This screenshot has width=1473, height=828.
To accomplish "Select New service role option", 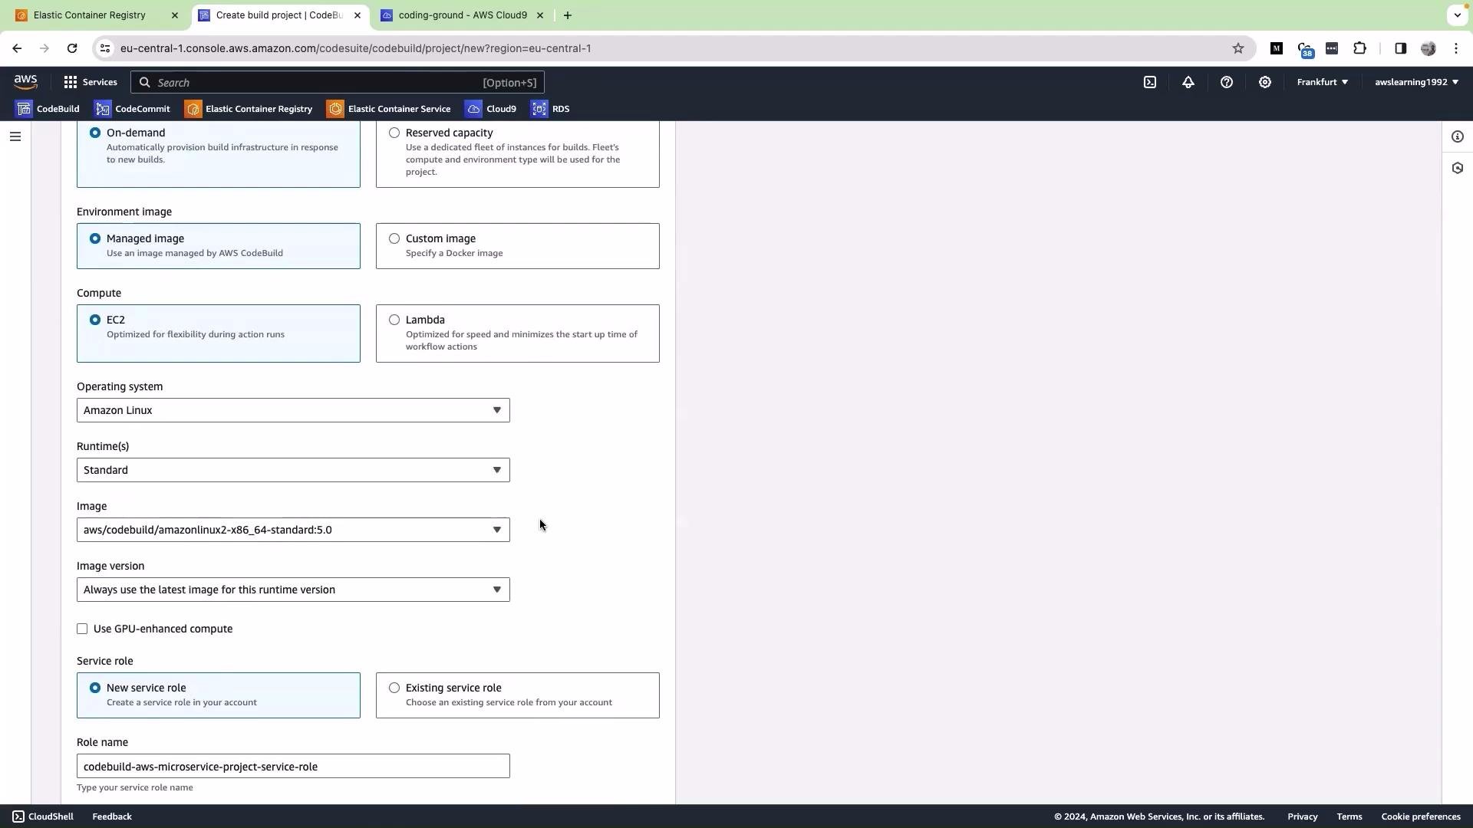I will (95, 688).
